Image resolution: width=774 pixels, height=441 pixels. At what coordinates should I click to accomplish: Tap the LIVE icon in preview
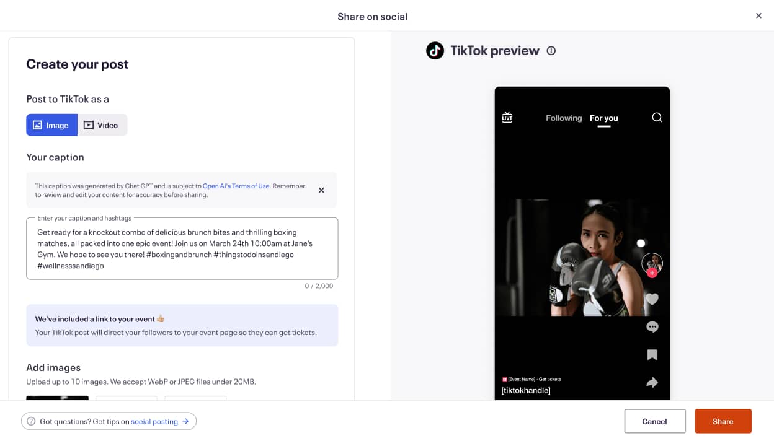[x=507, y=118]
